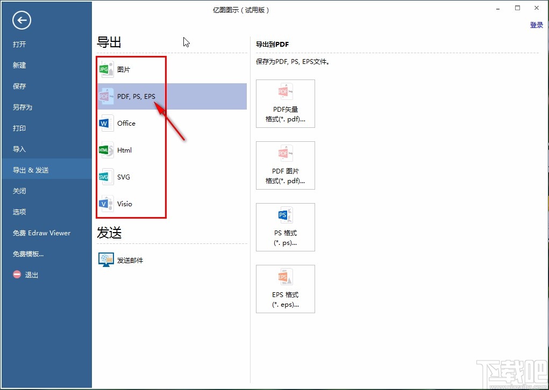Click the back arrow to return

coord(21,20)
